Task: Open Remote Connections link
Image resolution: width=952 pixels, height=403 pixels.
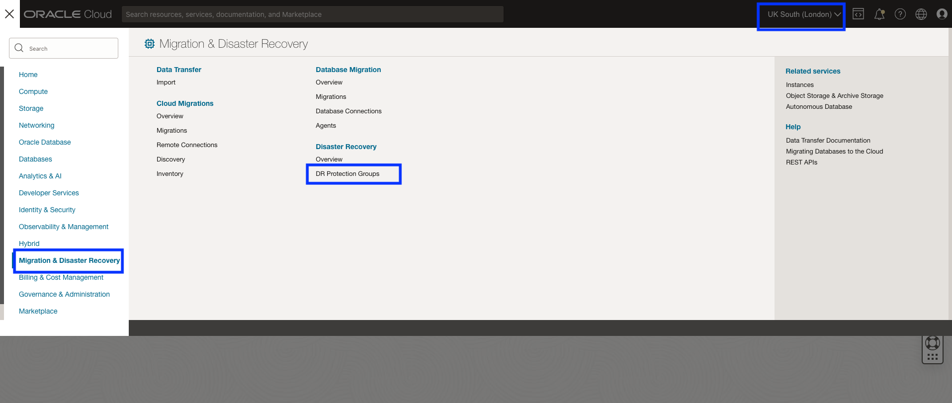Action: pos(187,145)
